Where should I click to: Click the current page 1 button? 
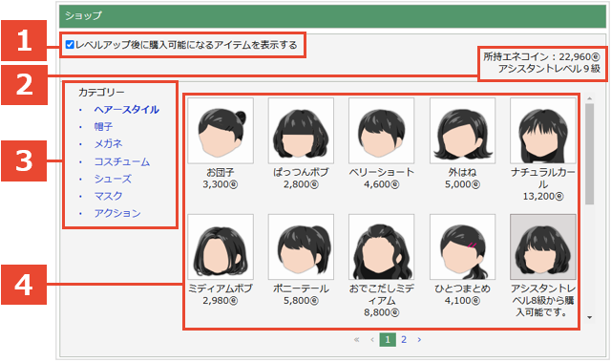point(388,340)
